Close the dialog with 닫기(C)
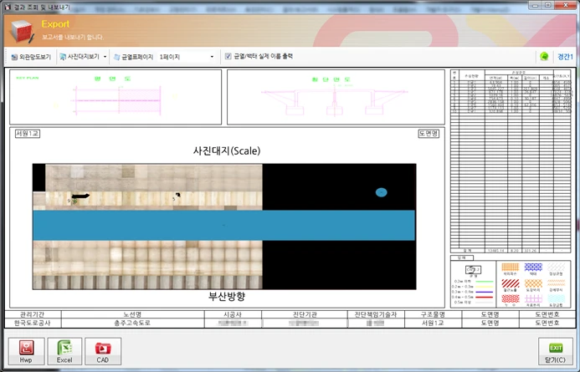Image resolution: width=580 pixels, height=372 pixels. click(x=556, y=351)
